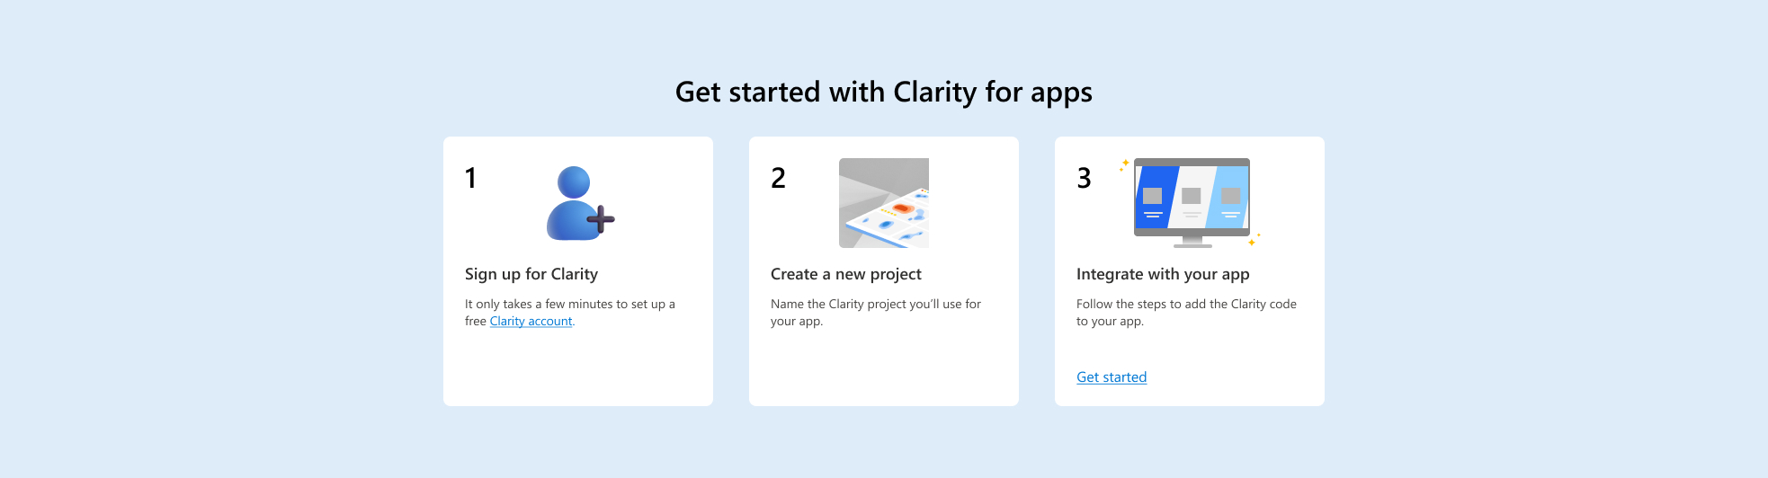This screenshot has height=478, width=1768.
Task: Follow the Get started link
Action: (1112, 377)
